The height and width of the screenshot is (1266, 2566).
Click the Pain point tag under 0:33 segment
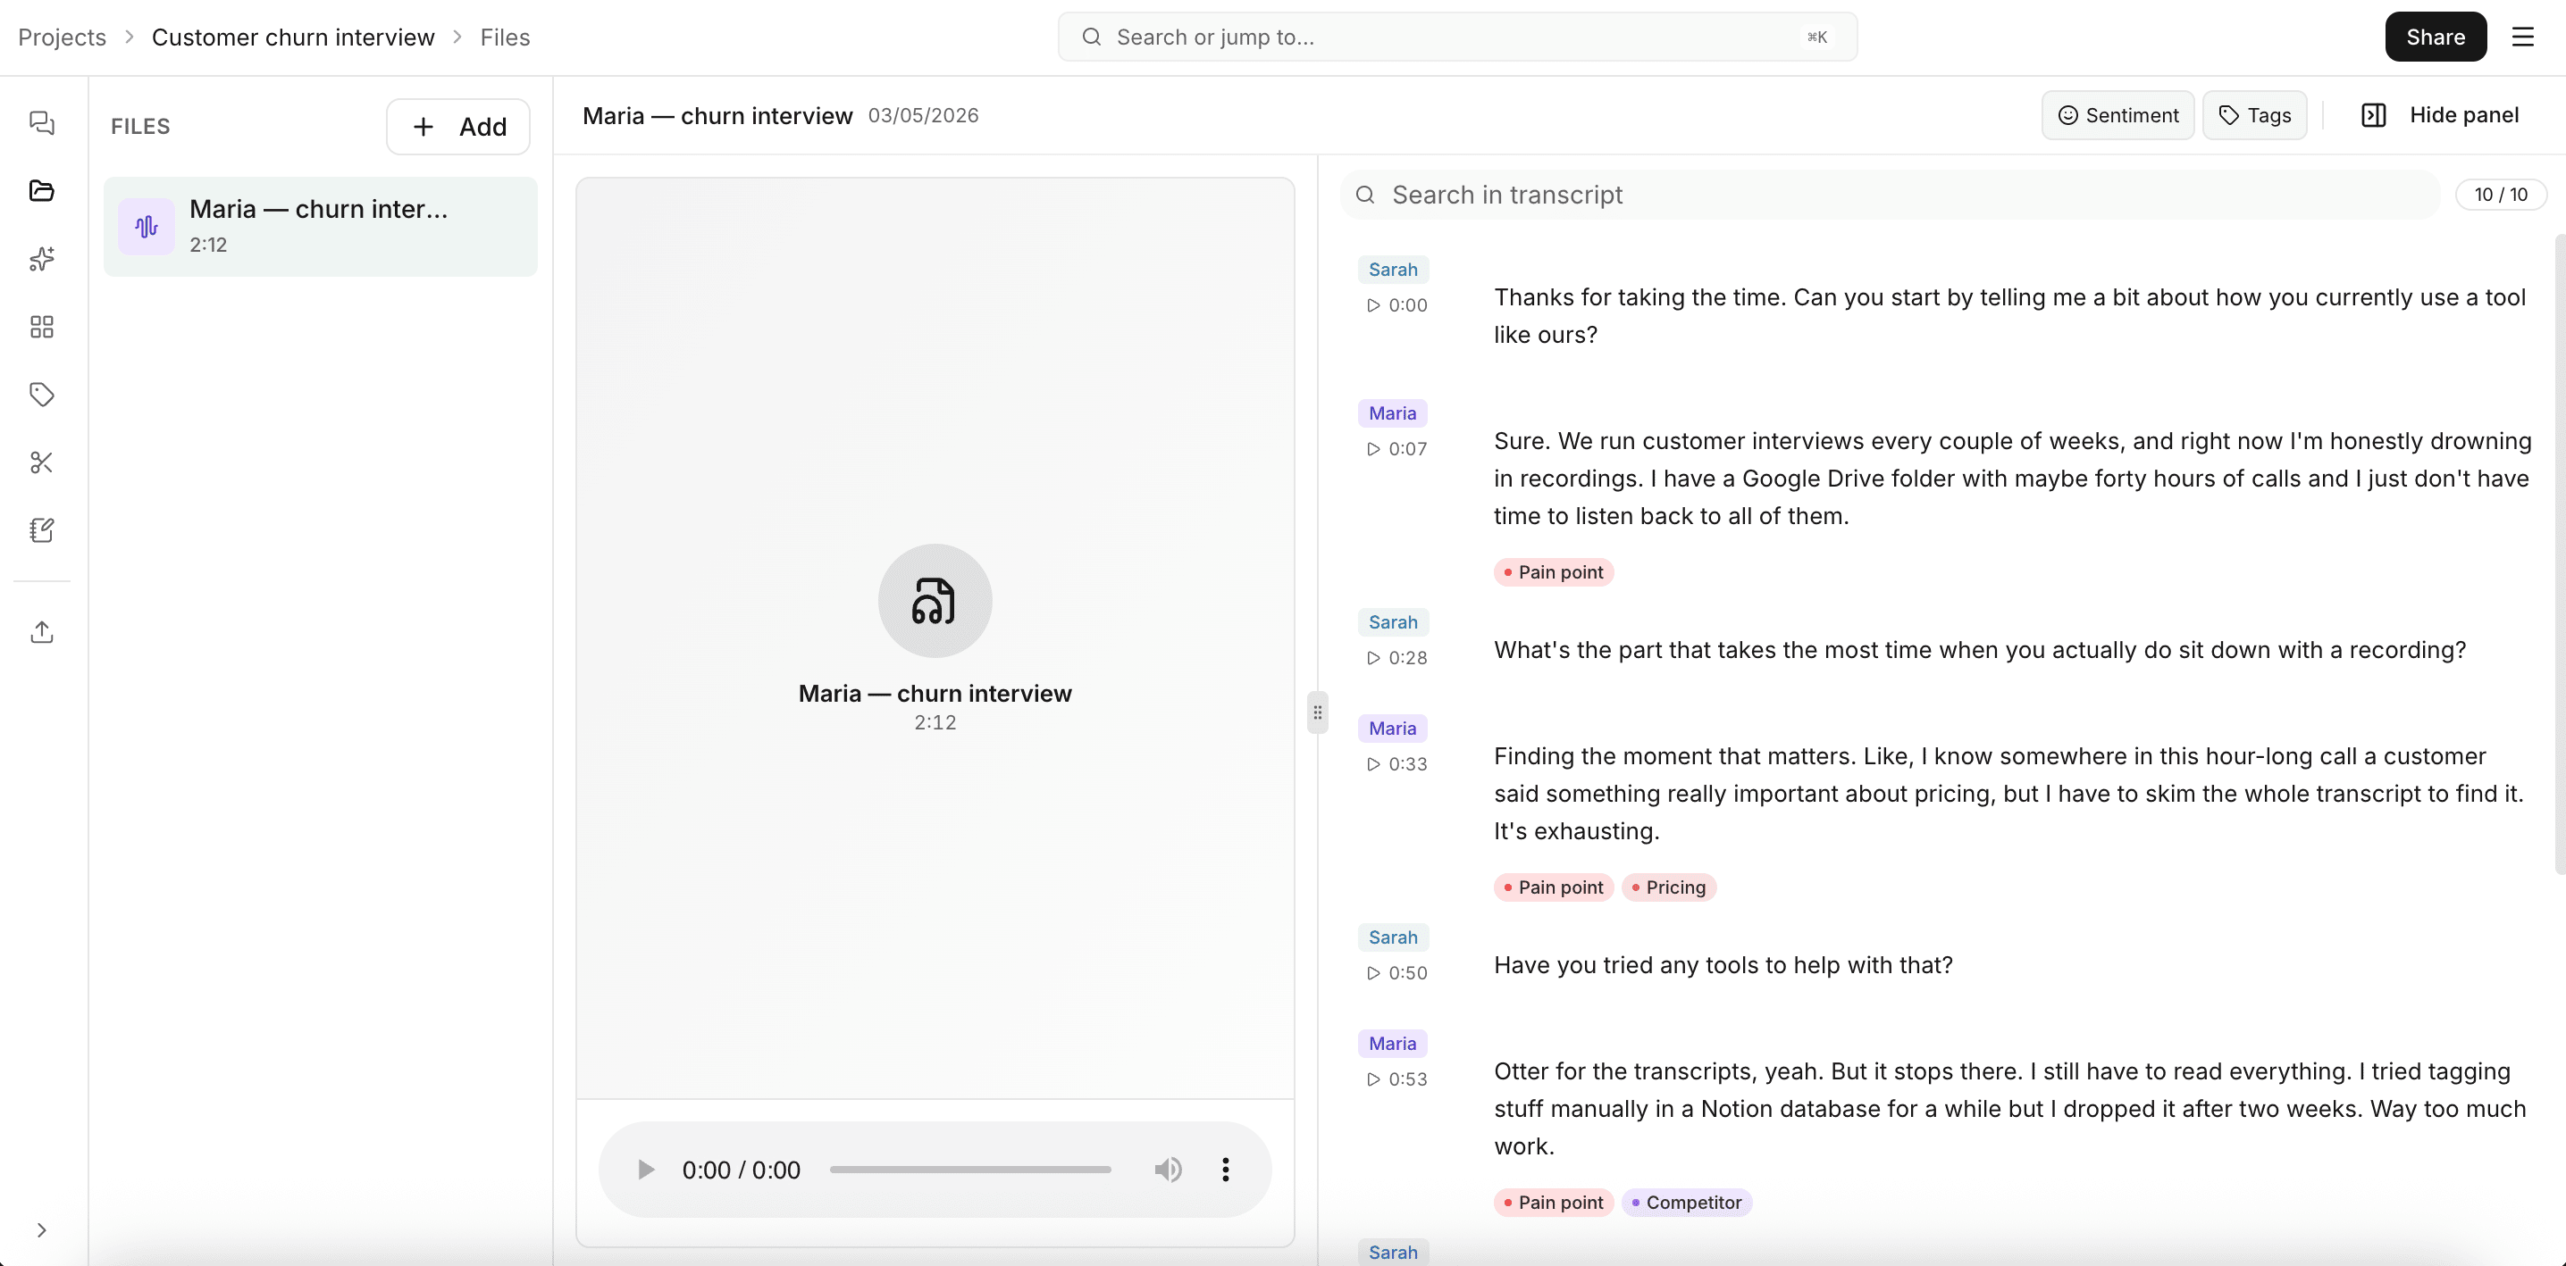(1553, 887)
